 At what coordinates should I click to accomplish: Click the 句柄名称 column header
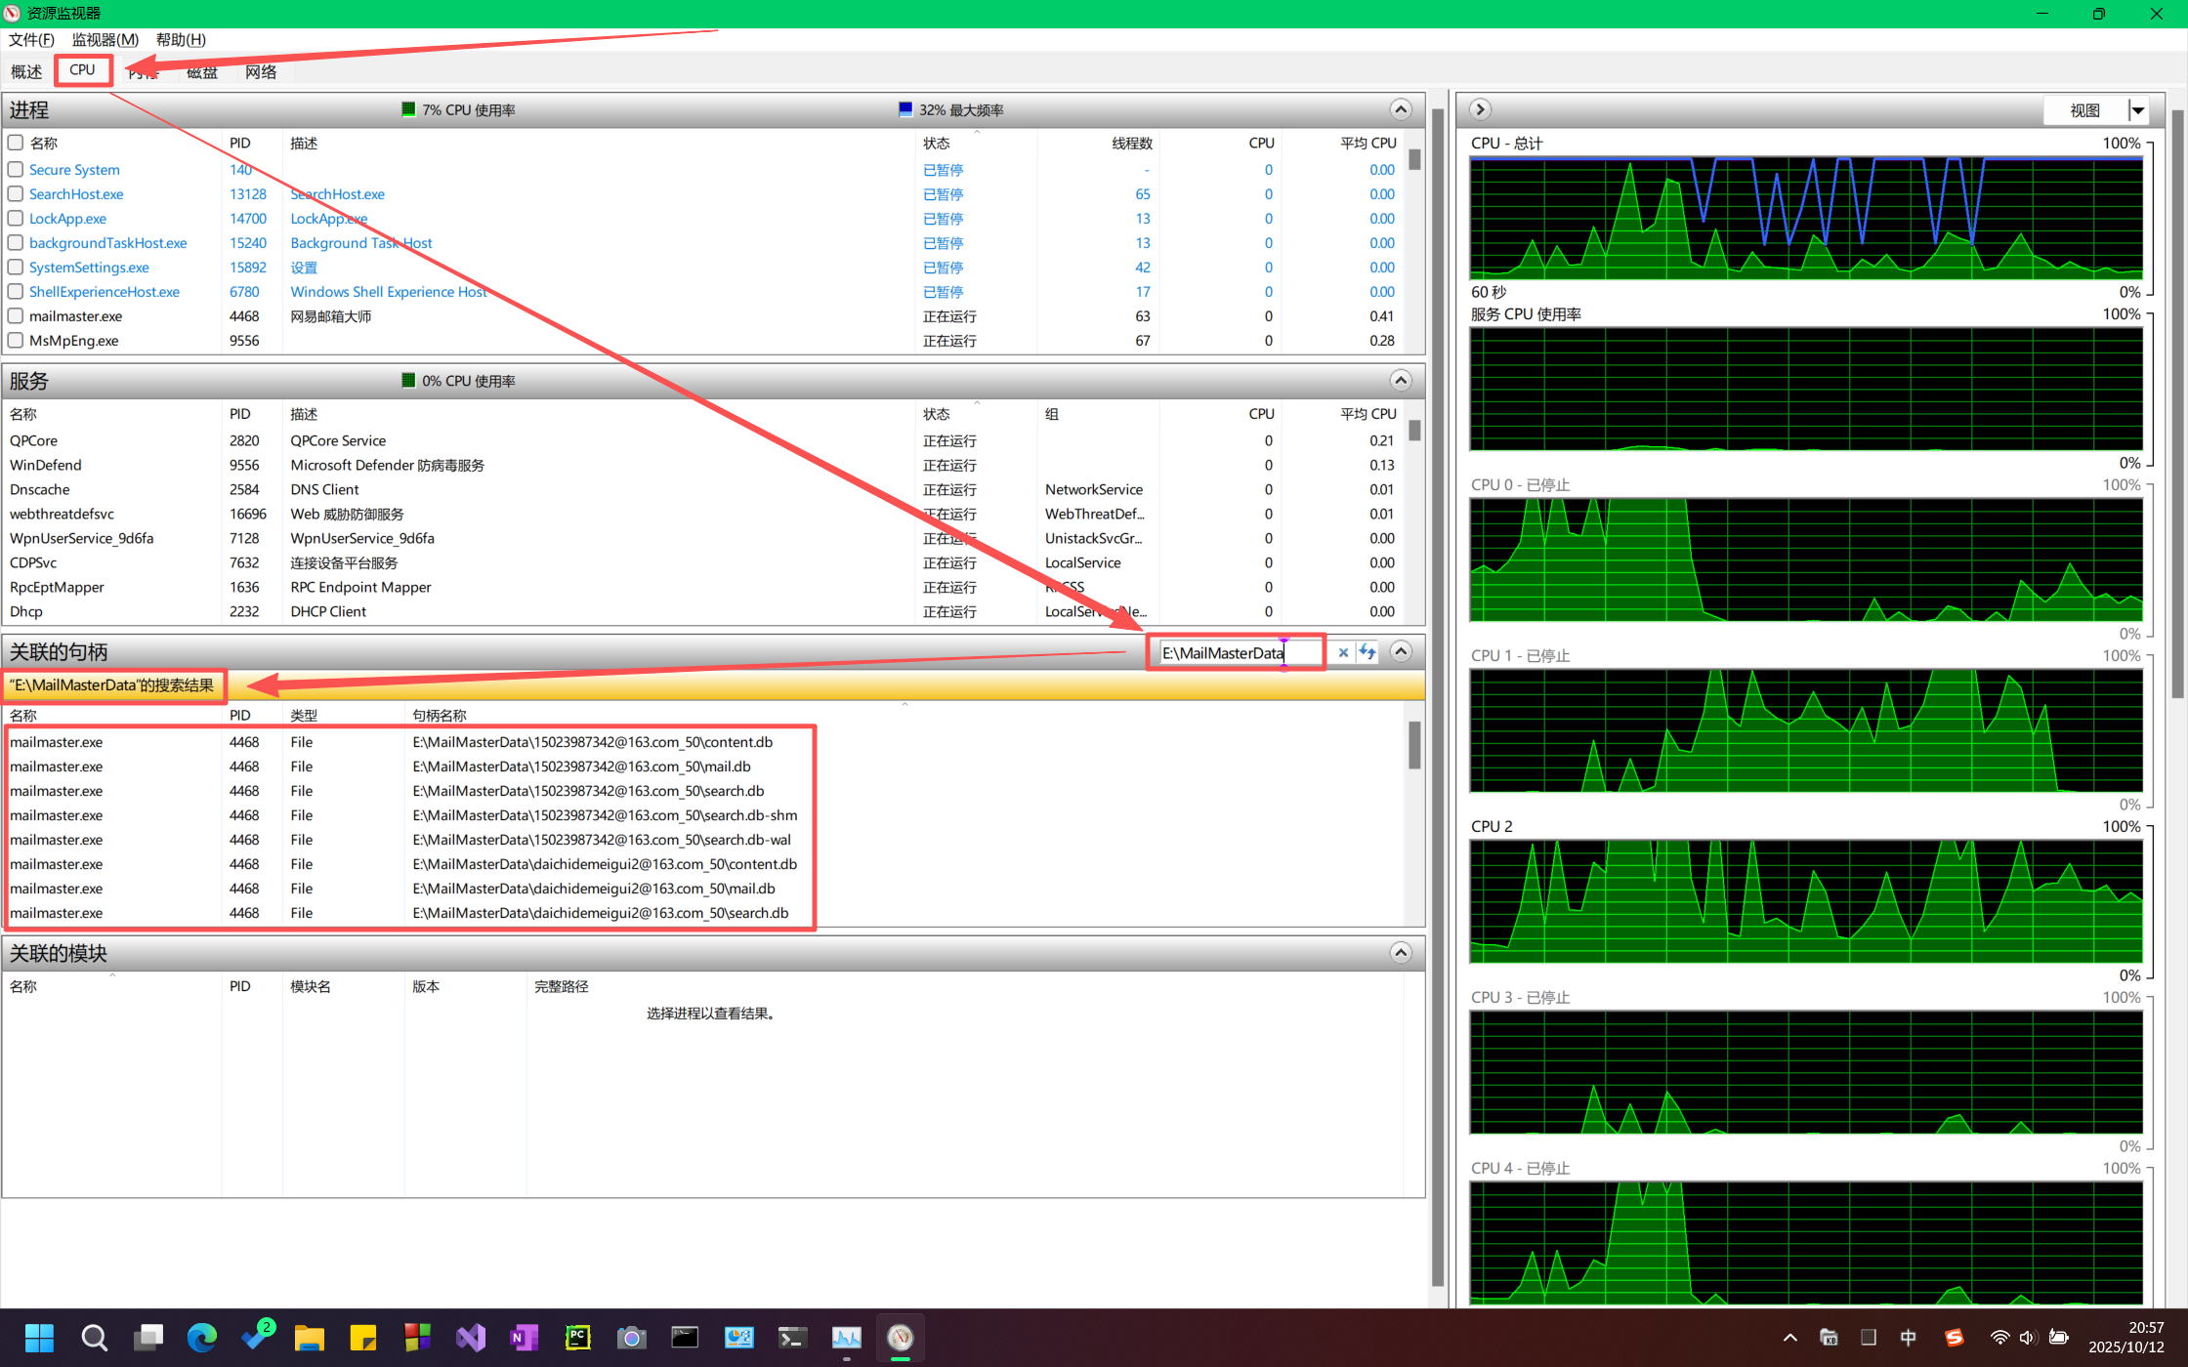pos(440,716)
